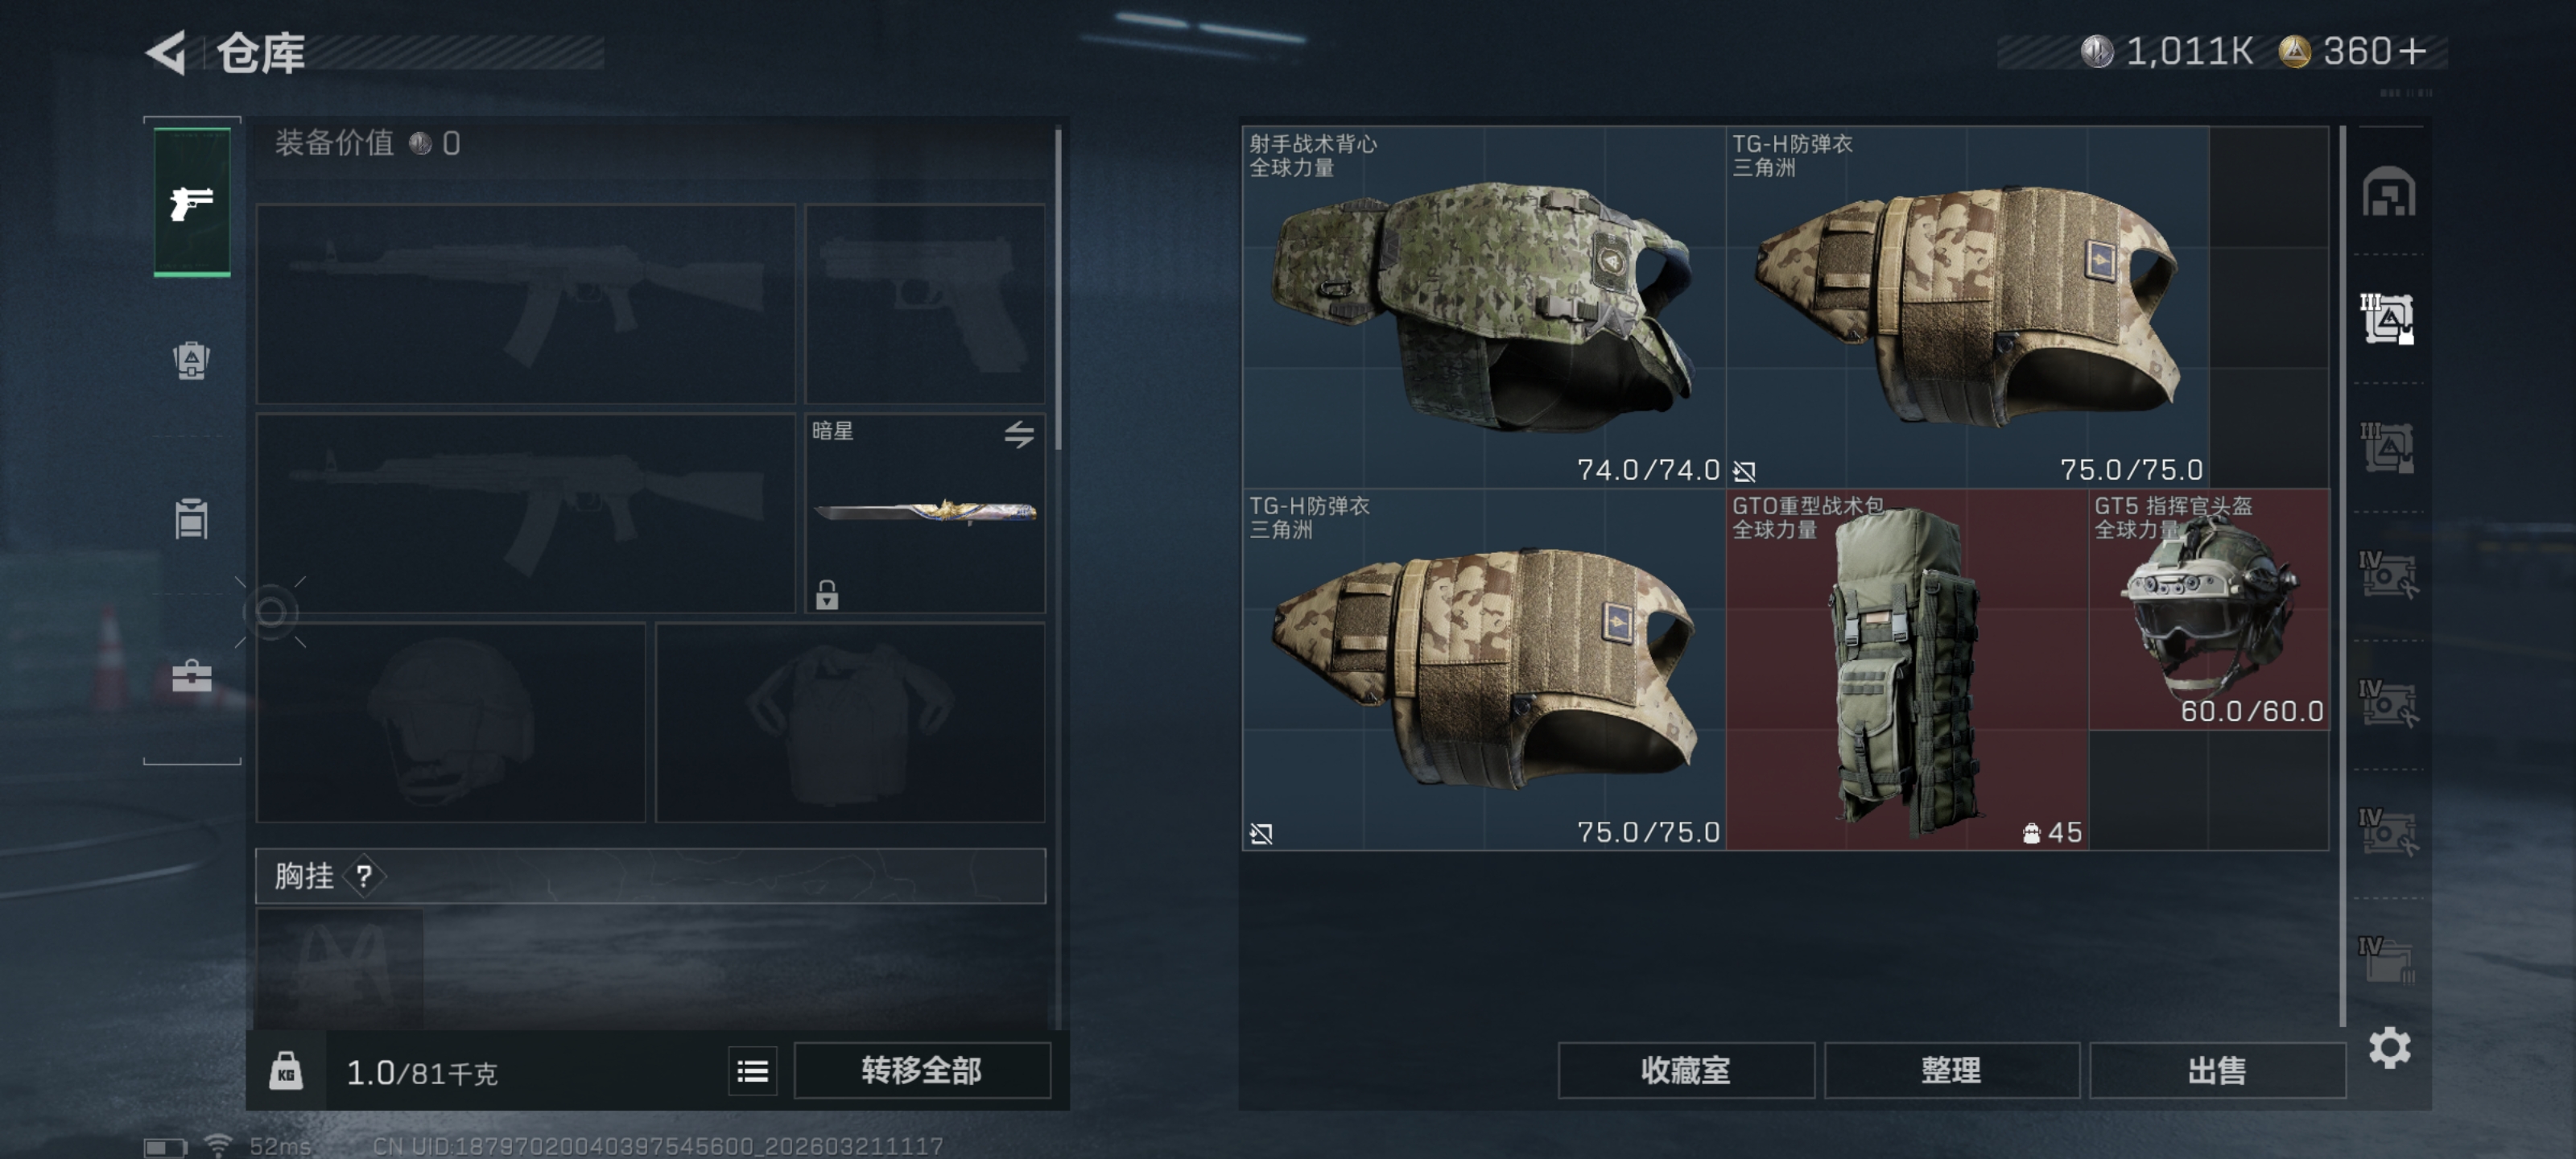
Task: Select the GTO重型战术包 backpack item
Action: [x=1906, y=669]
